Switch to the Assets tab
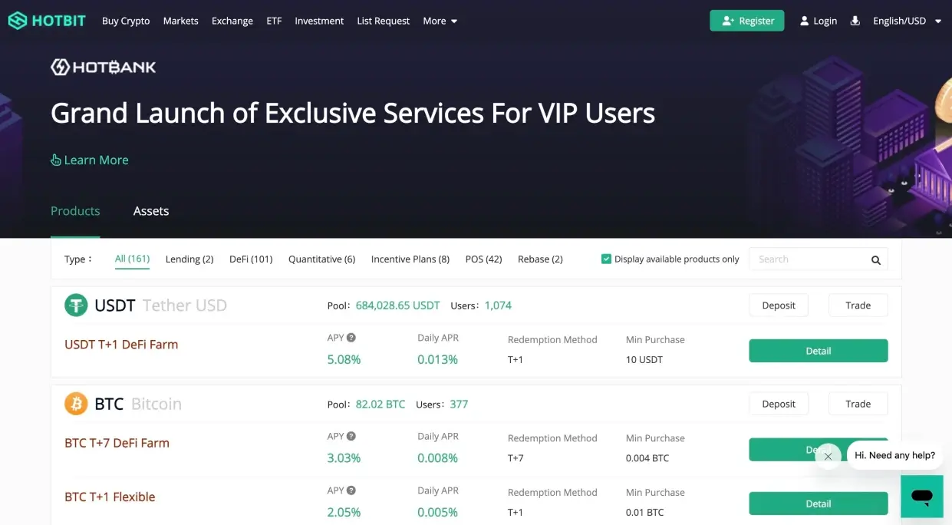The image size is (952, 525). coord(151,211)
